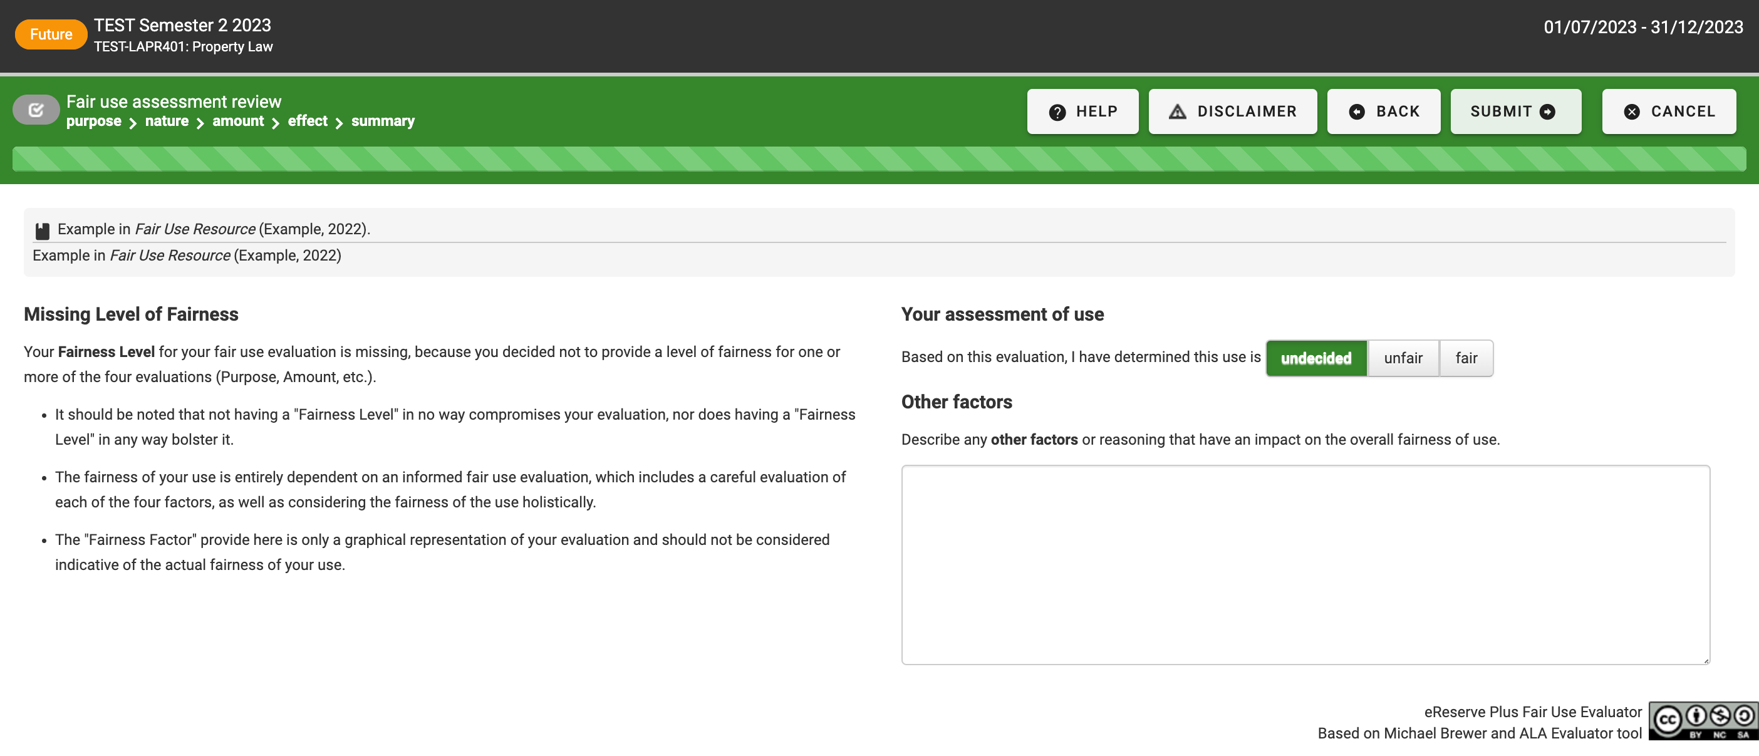Click chevron before summary breadcrumb
The height and width of the screenshot is (756, 1759).
point(340,123)
